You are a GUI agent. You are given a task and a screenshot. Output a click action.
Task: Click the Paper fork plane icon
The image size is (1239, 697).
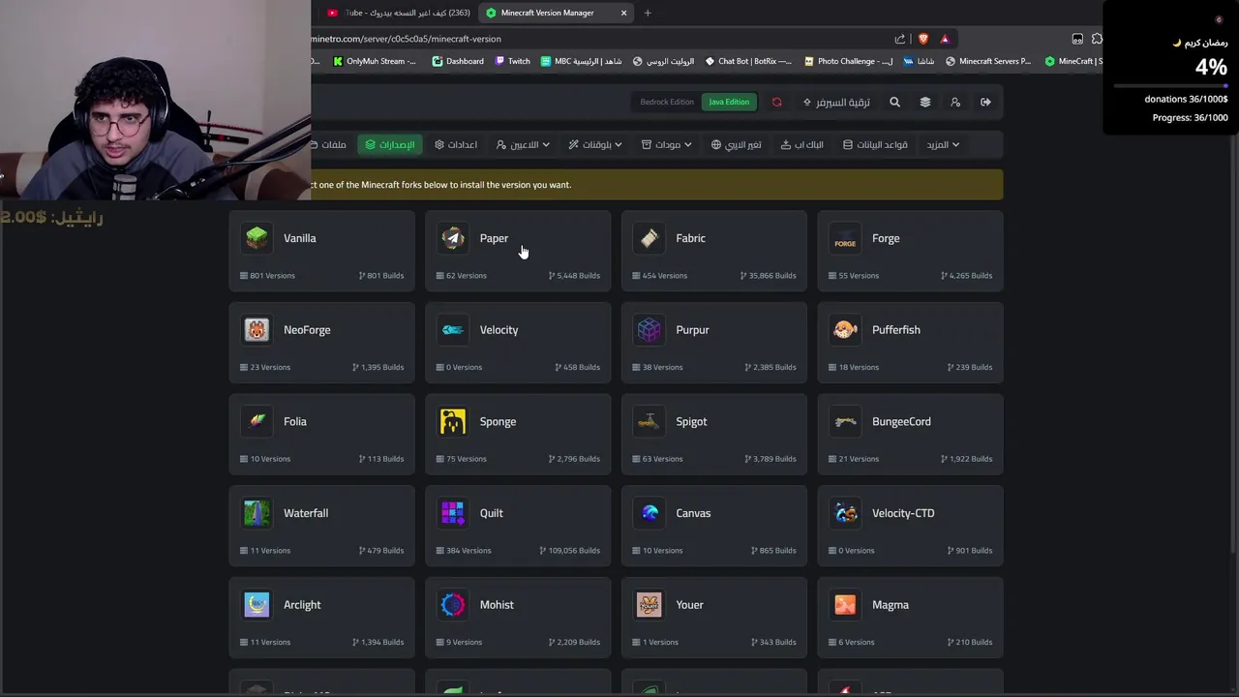pos(453,238)
